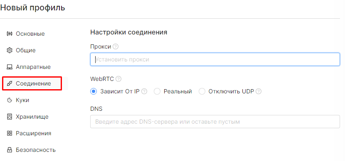Open the Расширения tab
The height and width of the screenshot is (161, 345).
[33, 133]
